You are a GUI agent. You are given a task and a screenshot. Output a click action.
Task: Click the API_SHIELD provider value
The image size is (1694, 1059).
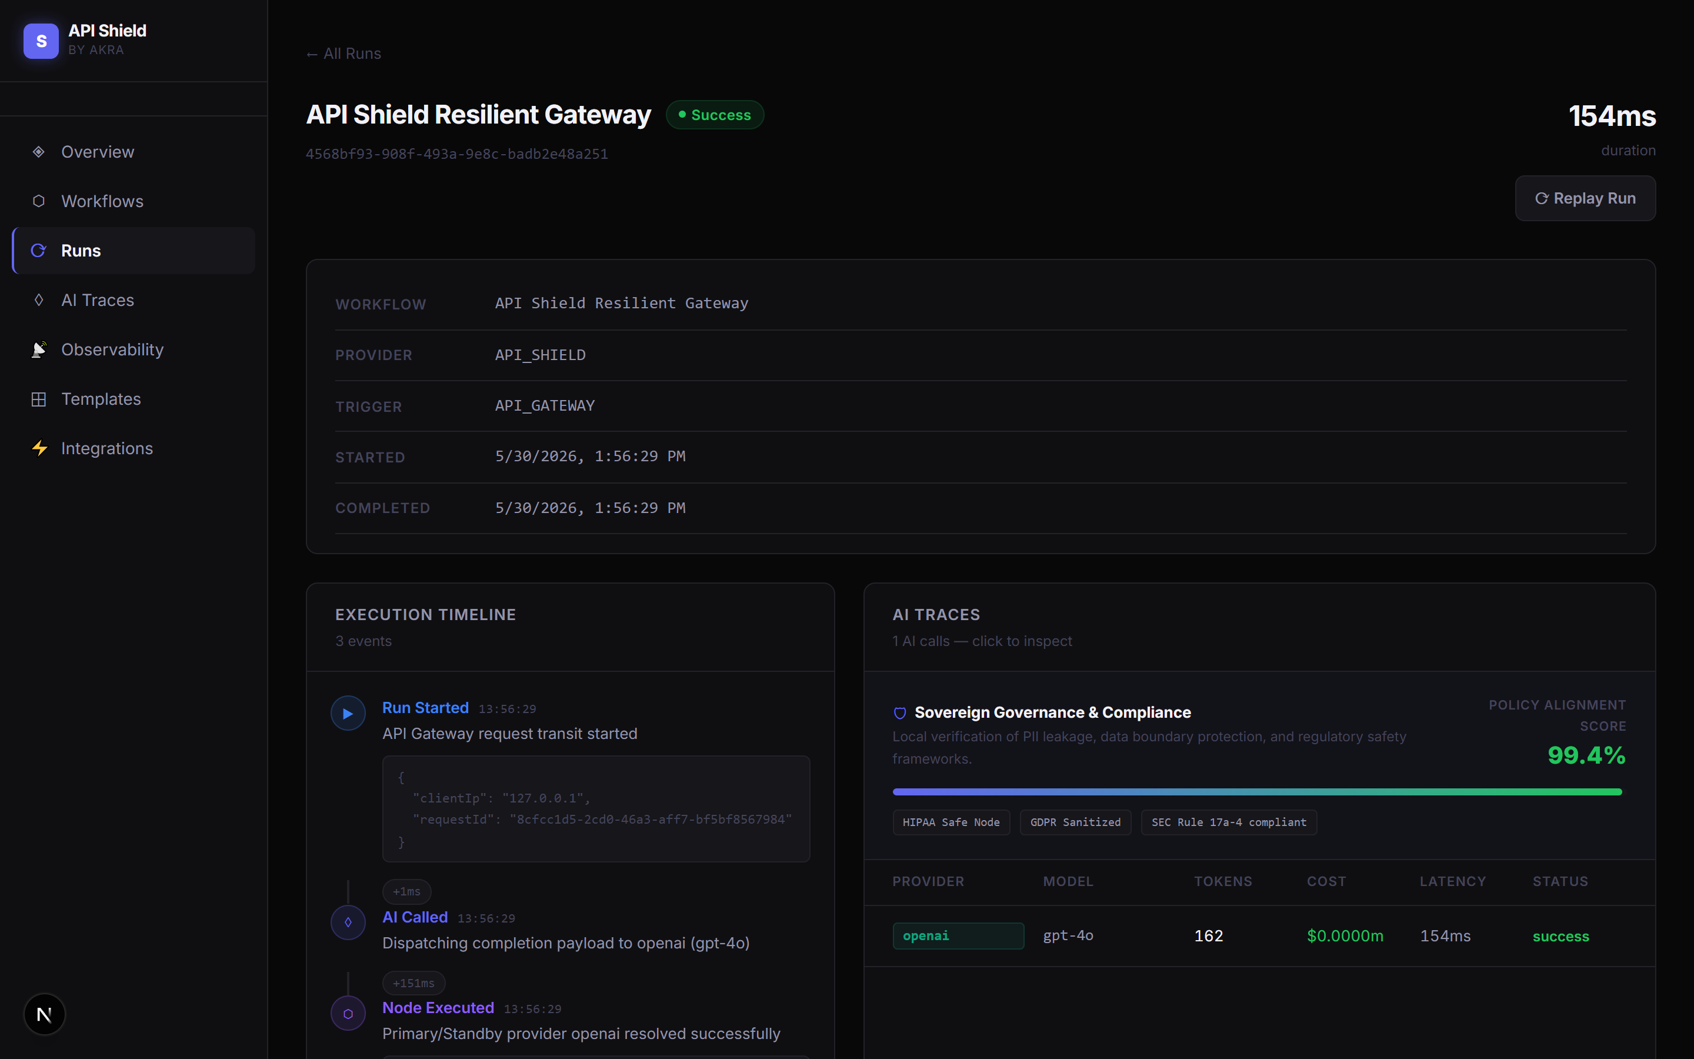[x=541, y=355]
